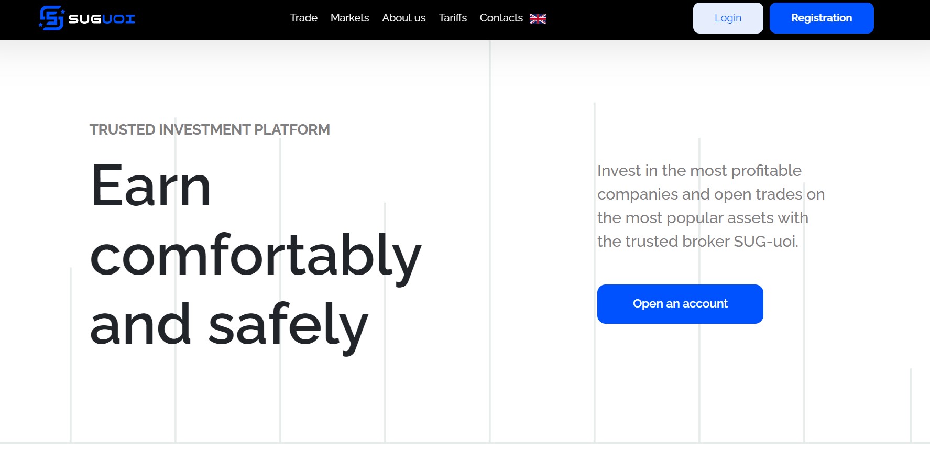The image size is (930, 461).
Task: Click the word Earn in the headline
Action: (151, 186)
